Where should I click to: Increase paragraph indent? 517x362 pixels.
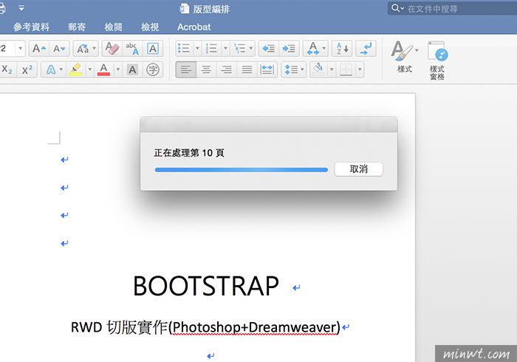(x=290, y=49)
